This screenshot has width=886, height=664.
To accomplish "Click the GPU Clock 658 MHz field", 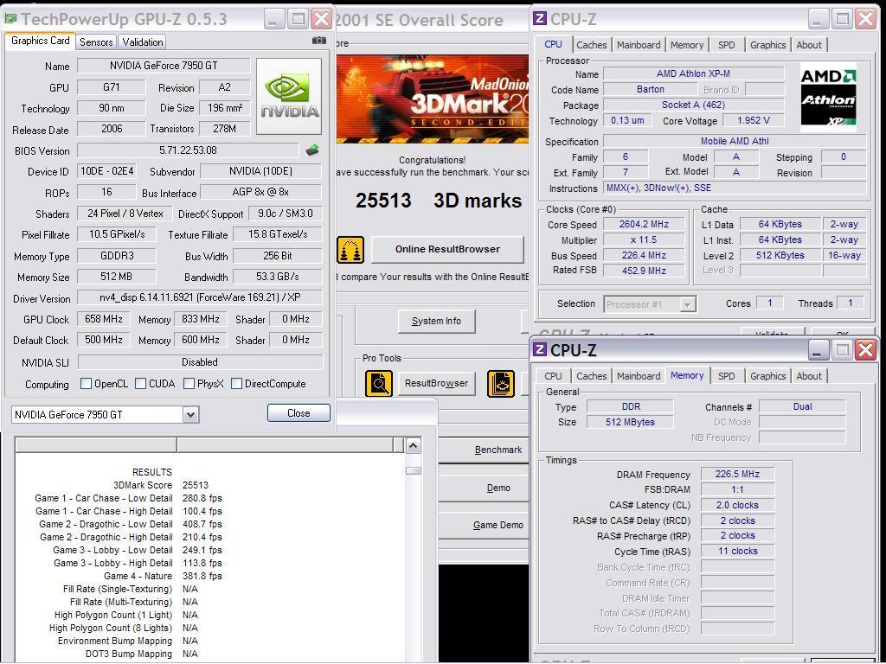I will [x=104, y=319].
